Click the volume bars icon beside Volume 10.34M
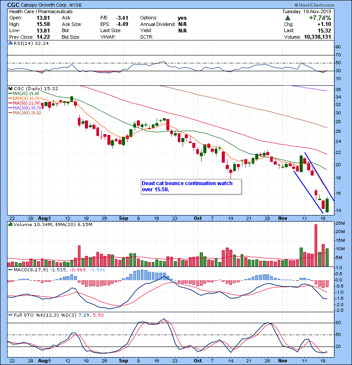 click(x=10, y=224)
